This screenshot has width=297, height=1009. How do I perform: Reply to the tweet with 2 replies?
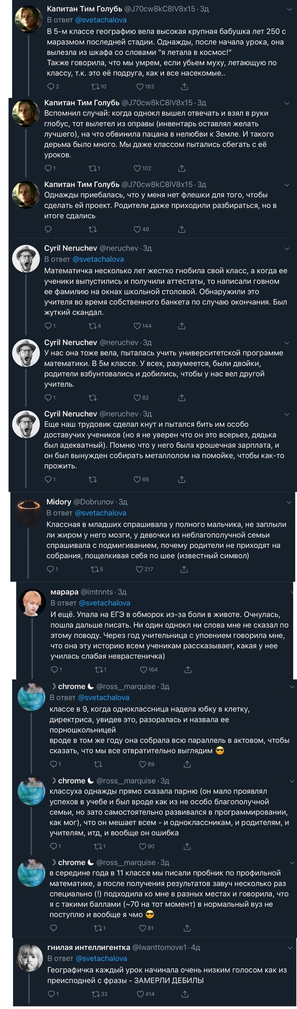point(50,87)
